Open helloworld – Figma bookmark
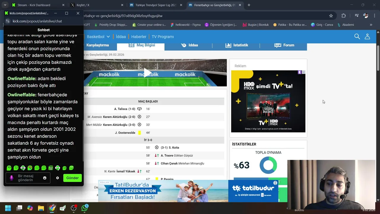 pyautogui.click(x=186, y=25)
